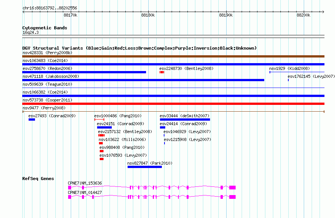Open the CPNE7|NM_014427 gene label
The width and height of the screenshot is (335, 218).
tap(85, 192)
